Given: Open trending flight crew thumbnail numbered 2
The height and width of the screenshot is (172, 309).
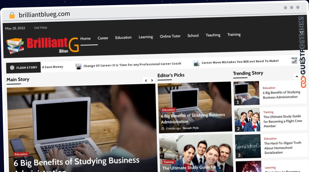Looking at the screenshot, I should click(x=247, y=120).
